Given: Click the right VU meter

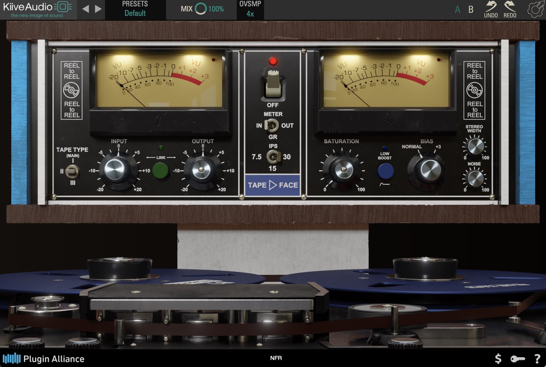Looking at the screenshot, I should (x=386, y=81).
